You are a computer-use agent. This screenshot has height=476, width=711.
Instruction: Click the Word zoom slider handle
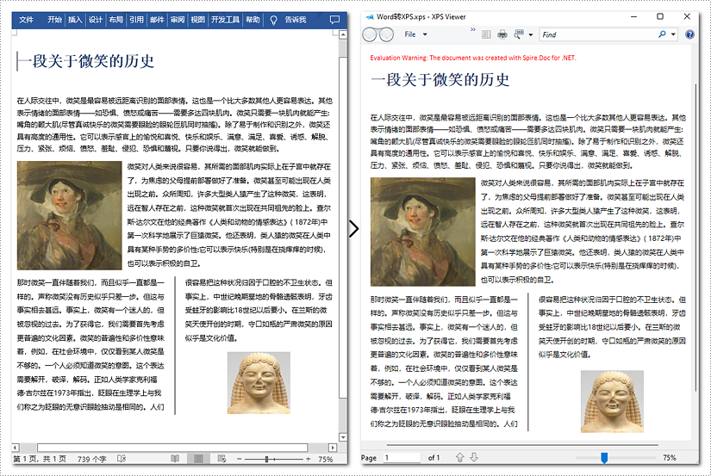coord(266,459)
